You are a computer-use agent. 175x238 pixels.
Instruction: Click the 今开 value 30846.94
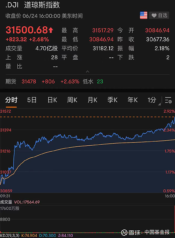(x=157, y=30)
